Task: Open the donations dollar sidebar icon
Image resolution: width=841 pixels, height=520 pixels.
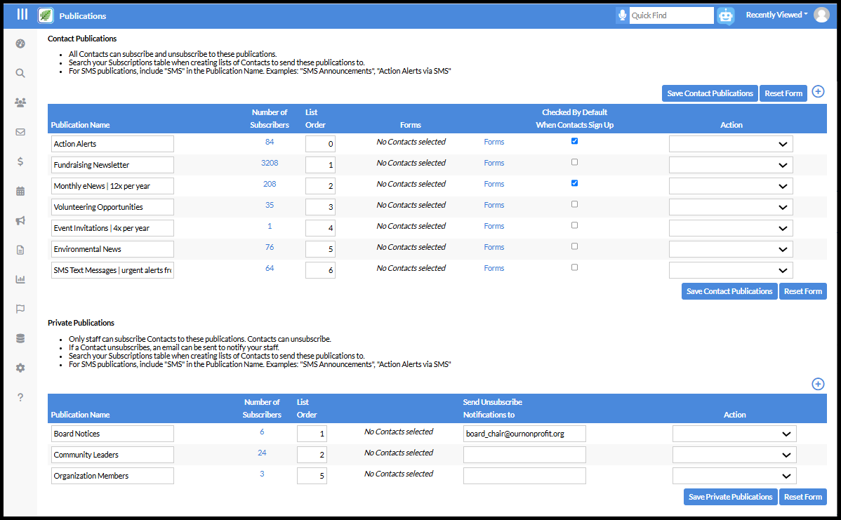Action: click(x=20, y=161)
